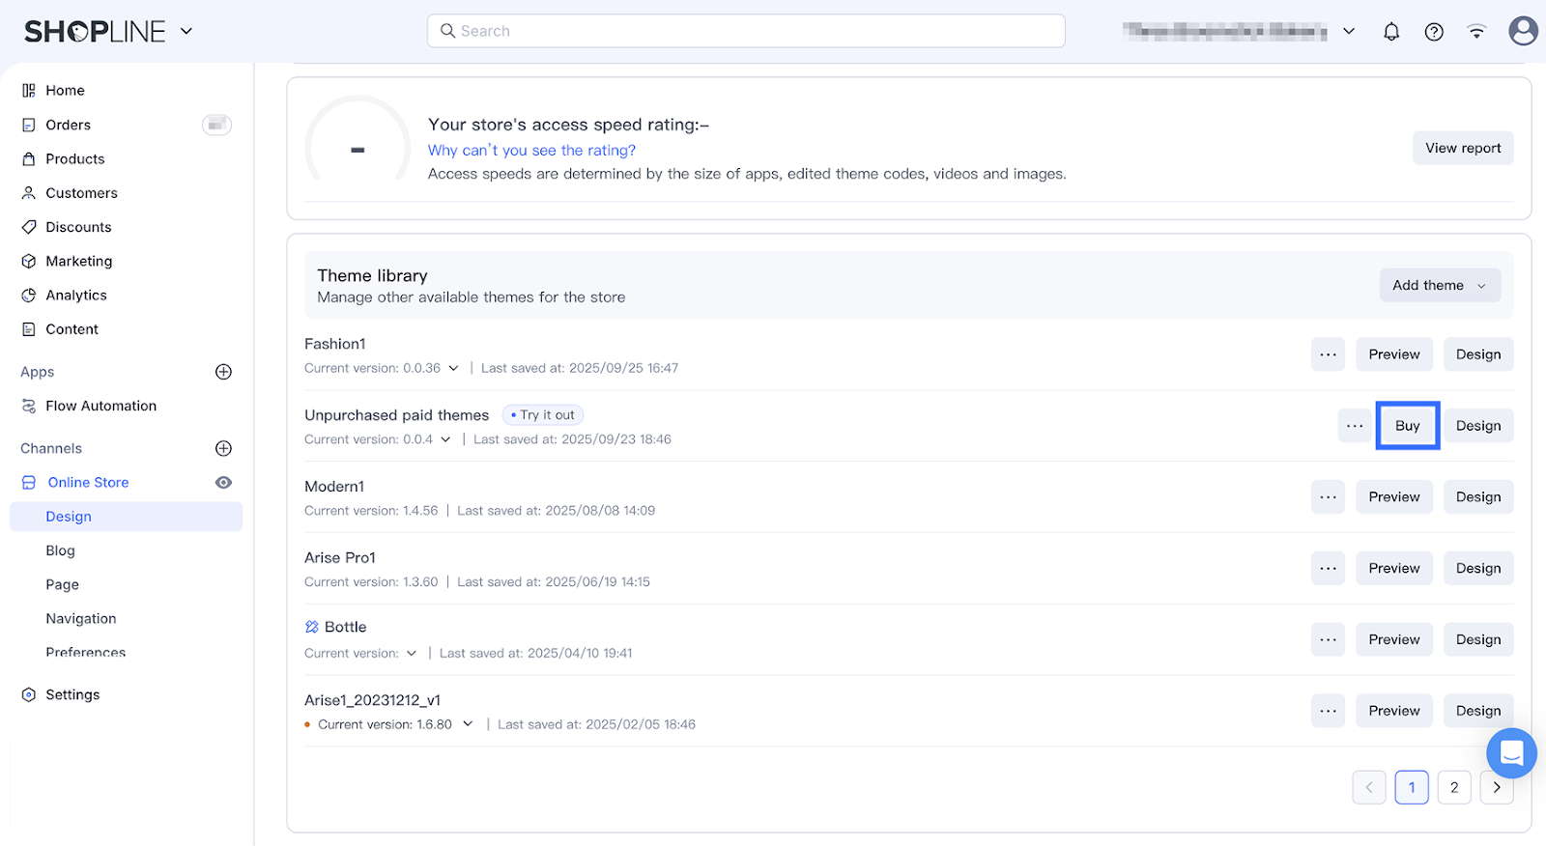This screenshot has height=846, width=1546.
Task: Add a sales channel with plus icon
Action: tap(223, 448)
